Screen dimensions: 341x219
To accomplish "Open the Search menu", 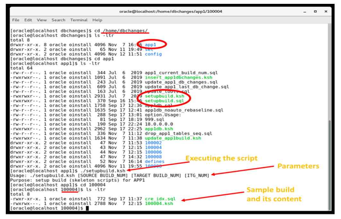I will [58, 20].
